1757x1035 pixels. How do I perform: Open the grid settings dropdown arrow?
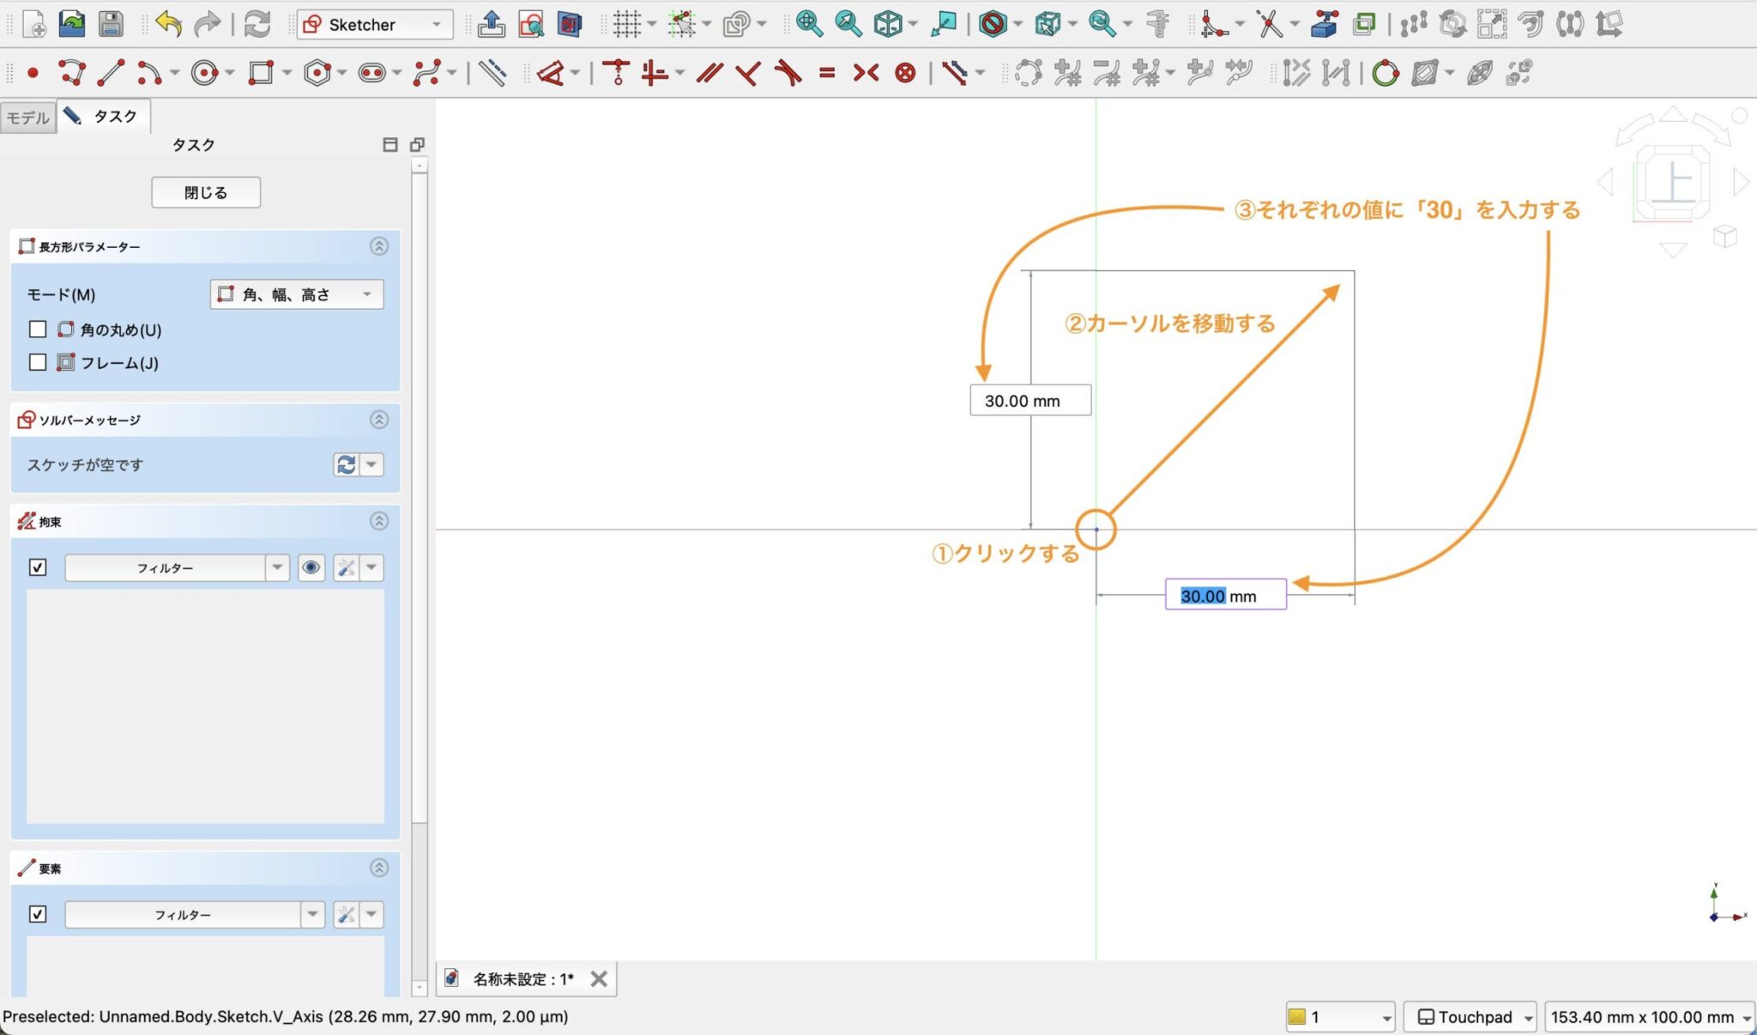653,24
